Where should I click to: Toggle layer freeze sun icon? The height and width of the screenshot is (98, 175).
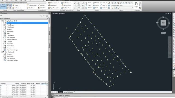tap(114, 8)
